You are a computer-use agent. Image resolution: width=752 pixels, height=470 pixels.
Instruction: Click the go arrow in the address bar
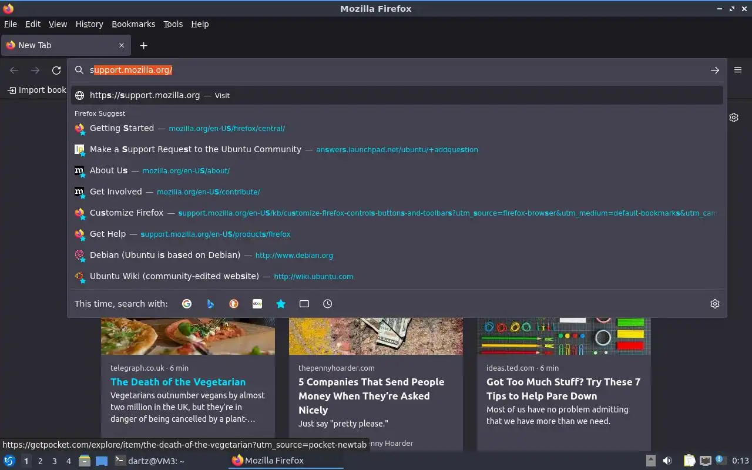pos(715,70)
